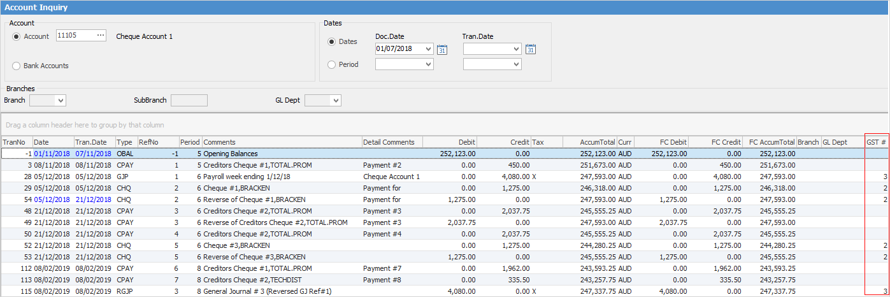Viewport: 890px width, 297px height.
Task: Choose the Dates radio option
Action: [x=331, y=42]
